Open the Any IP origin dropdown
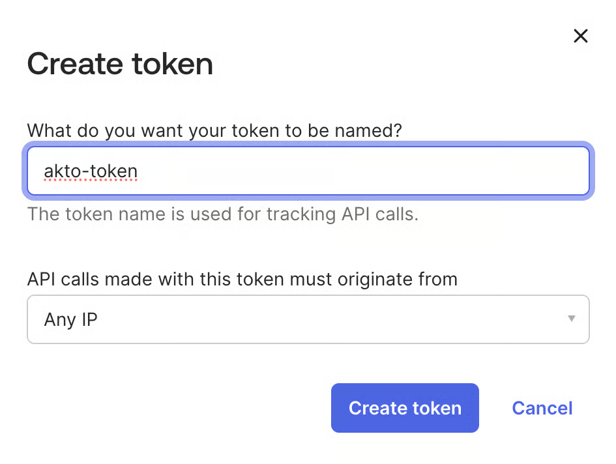This screenshot has width=616, height=464. tap(308, 319)
